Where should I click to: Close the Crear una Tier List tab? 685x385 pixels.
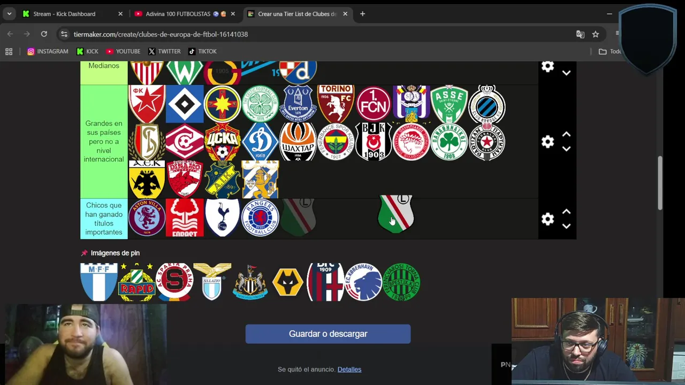click(345, 14)
